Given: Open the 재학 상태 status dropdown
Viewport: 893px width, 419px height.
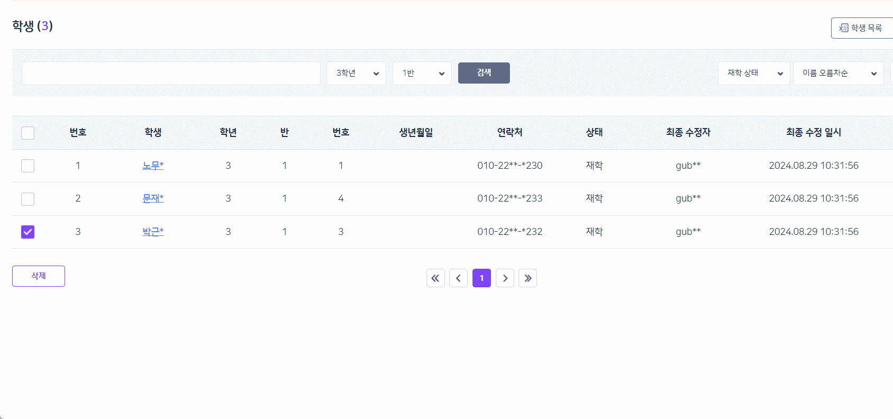Looking at the screenshot, I should point(754,73).
